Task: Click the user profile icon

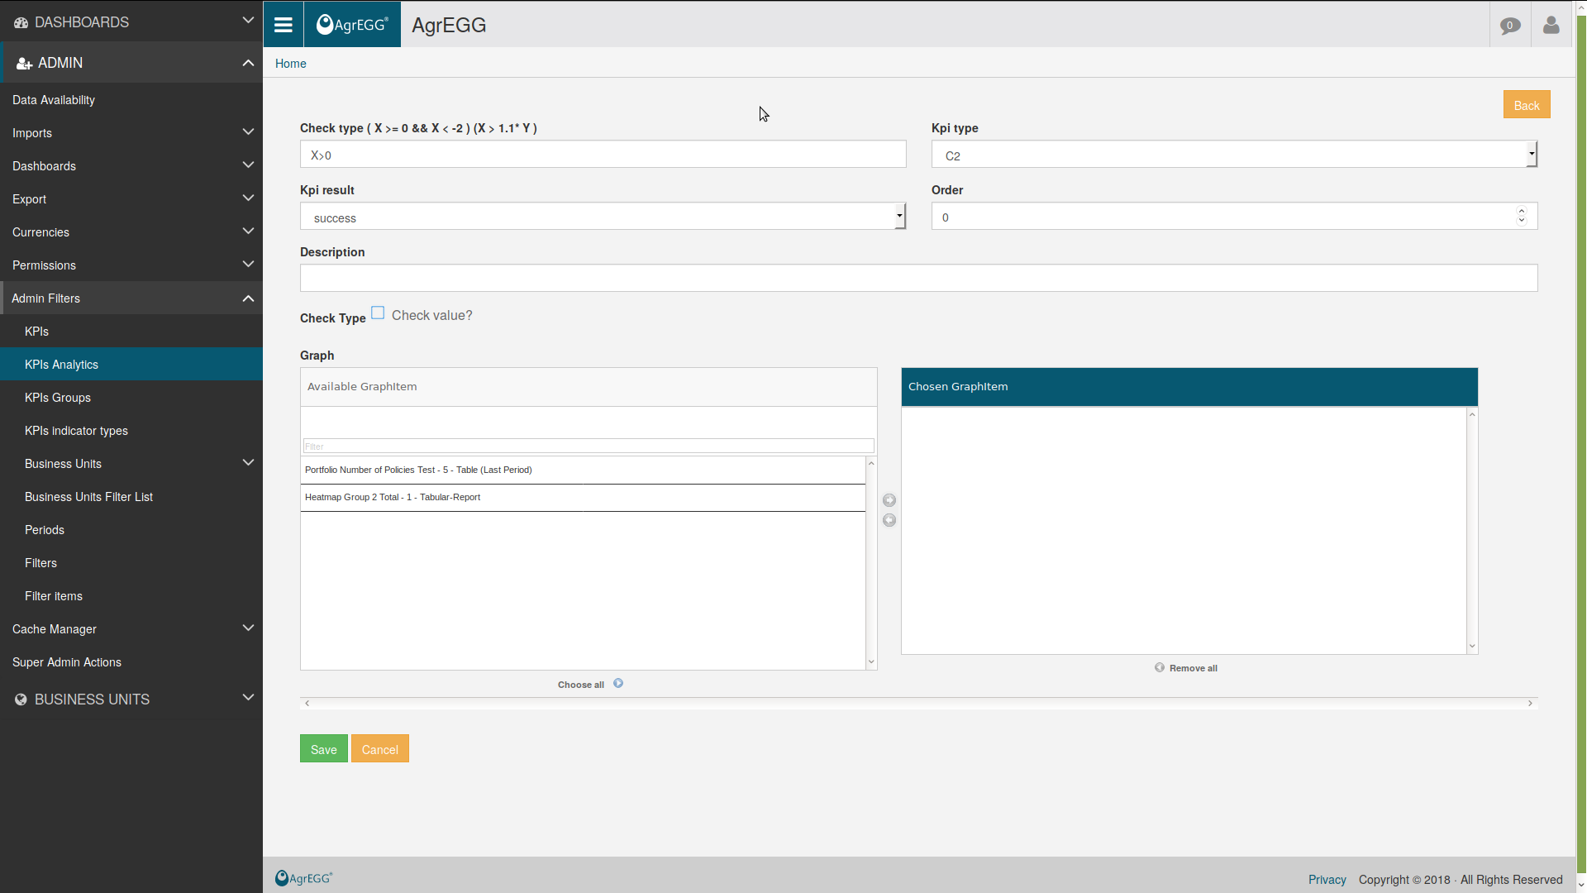Action: [x=1551, y=24]
